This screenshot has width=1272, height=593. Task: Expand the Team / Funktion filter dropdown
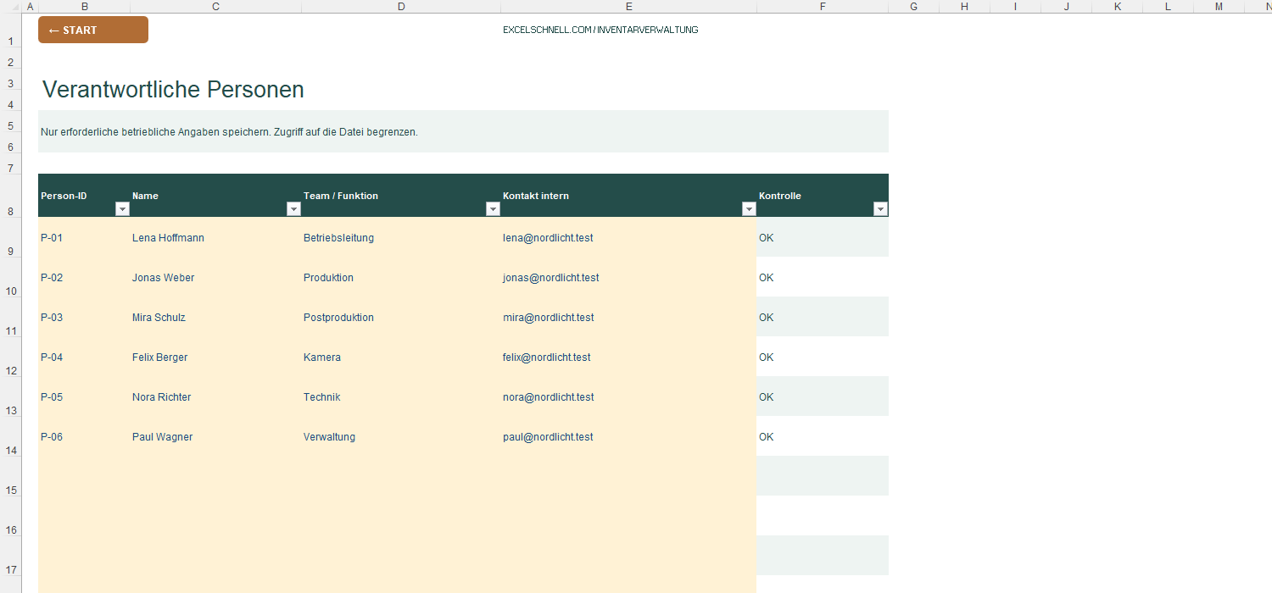click(493, 209)
